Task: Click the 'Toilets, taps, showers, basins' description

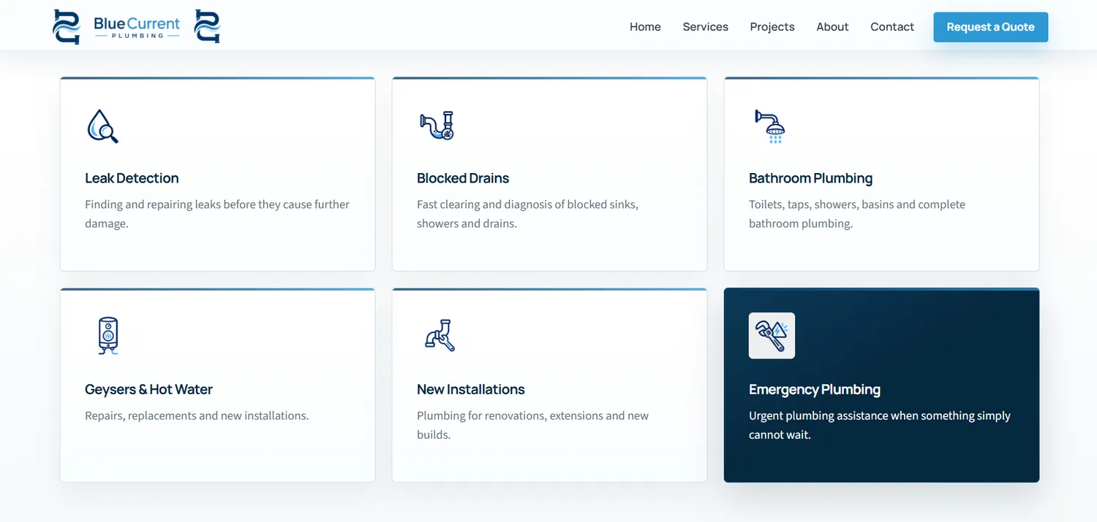Action: [x=857, y=214]
